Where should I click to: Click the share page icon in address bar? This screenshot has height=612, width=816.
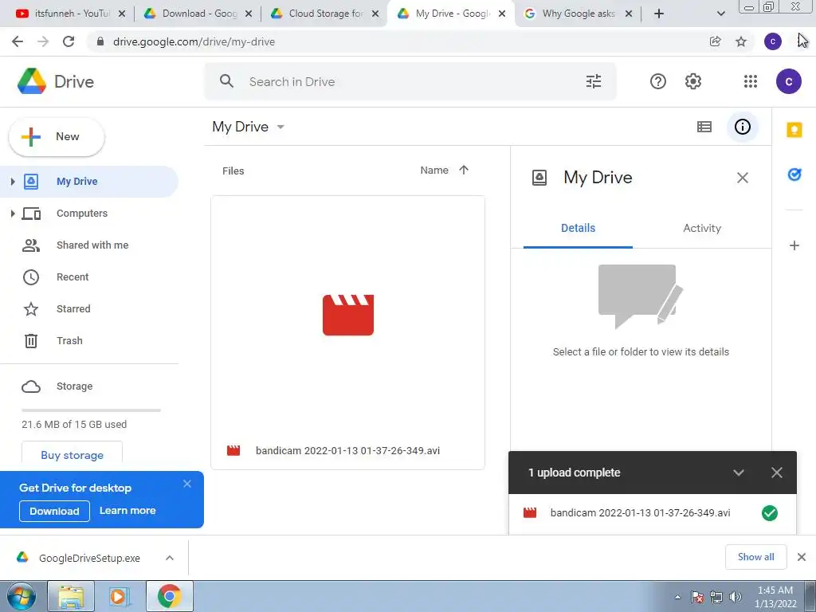[x=715, y=41]
